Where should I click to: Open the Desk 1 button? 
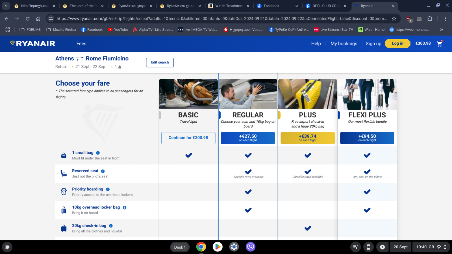[x=180, y=247]
